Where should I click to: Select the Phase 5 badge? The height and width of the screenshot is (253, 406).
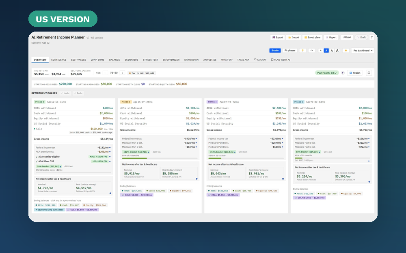[298, 102]
